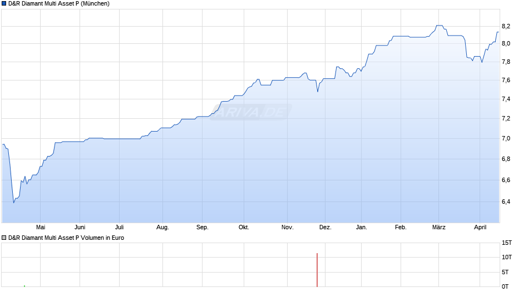523x292 pixels.
Task: Click the blue legend square for D&R Diamant price
Action: [4, 4]
